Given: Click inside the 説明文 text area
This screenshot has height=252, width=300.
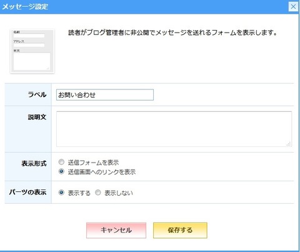Looking at the screenshot, I should pos(174,129).
